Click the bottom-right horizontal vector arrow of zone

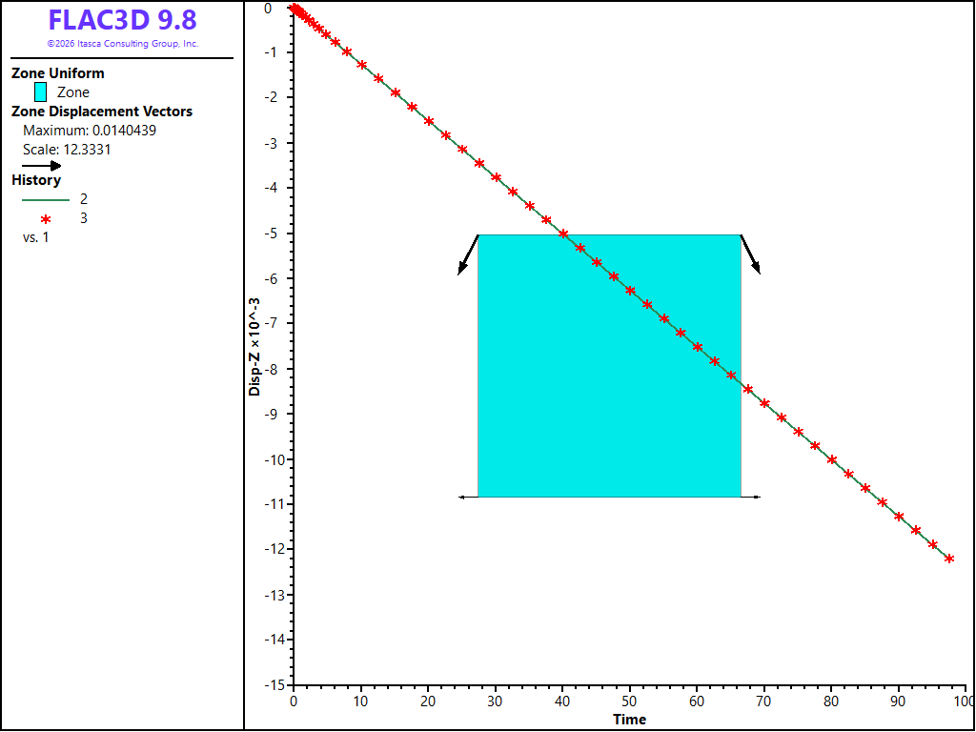(751, 497)
